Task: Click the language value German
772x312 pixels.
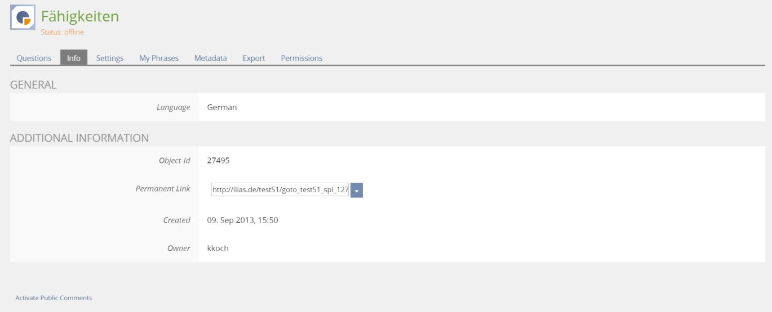Action: (221, 107)
